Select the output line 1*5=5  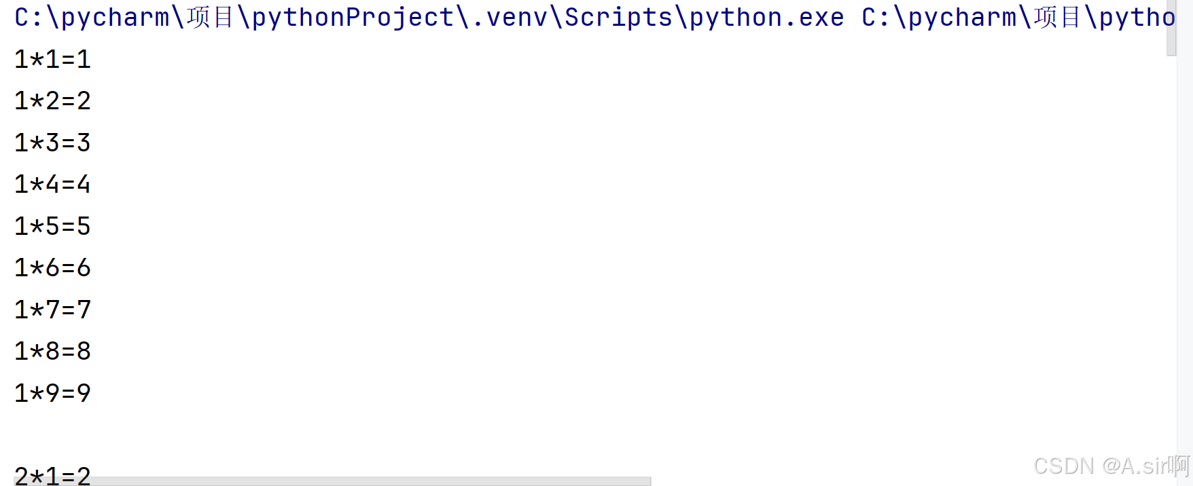52,227
